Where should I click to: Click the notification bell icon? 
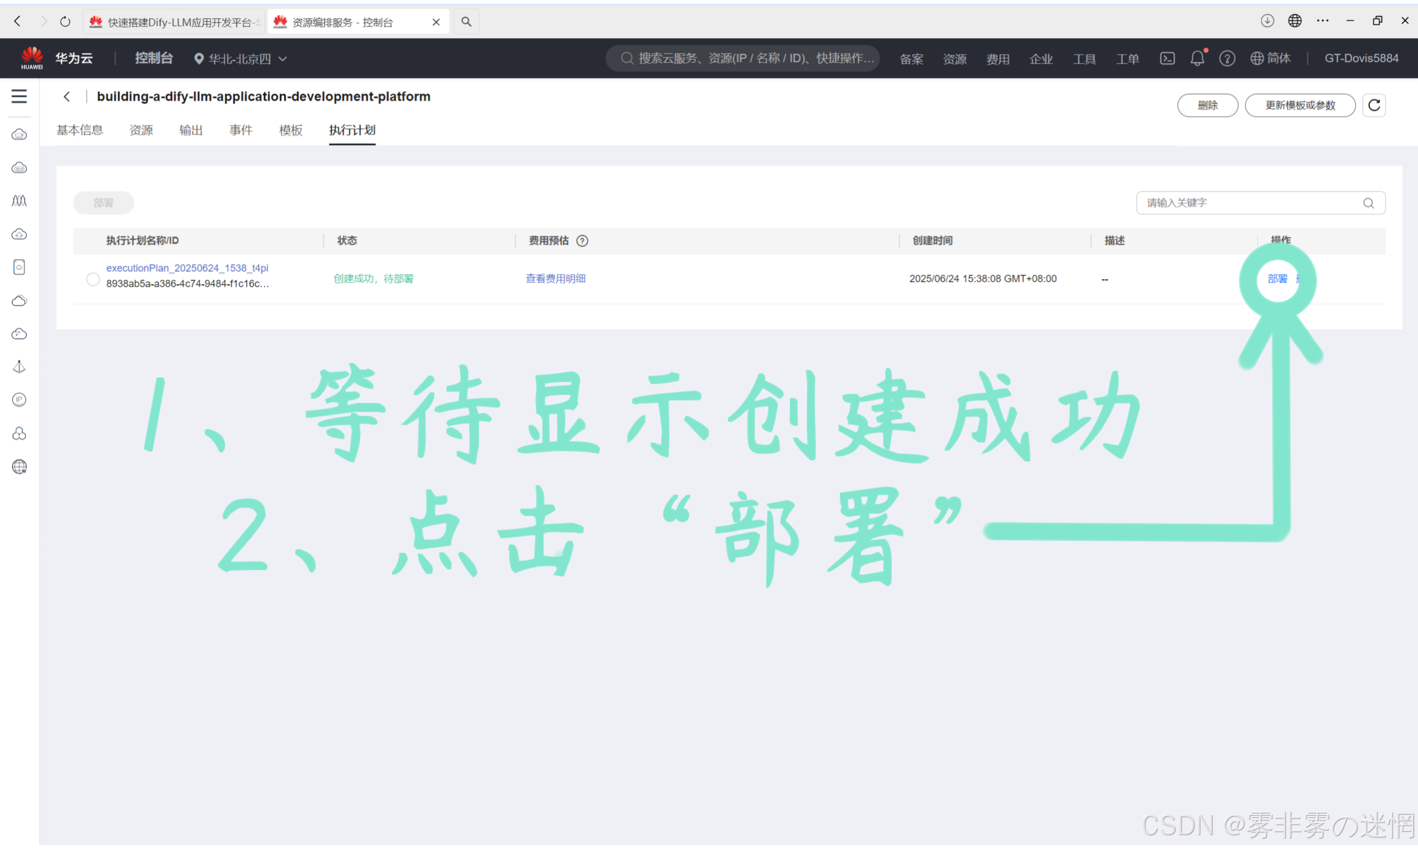pyautogui.click(x=1197, y=58)
